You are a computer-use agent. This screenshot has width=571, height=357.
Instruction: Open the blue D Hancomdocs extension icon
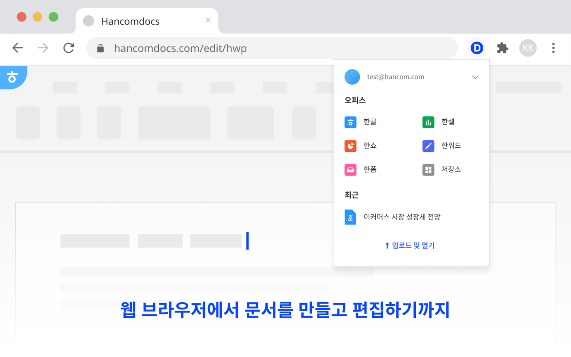(477, 48)
